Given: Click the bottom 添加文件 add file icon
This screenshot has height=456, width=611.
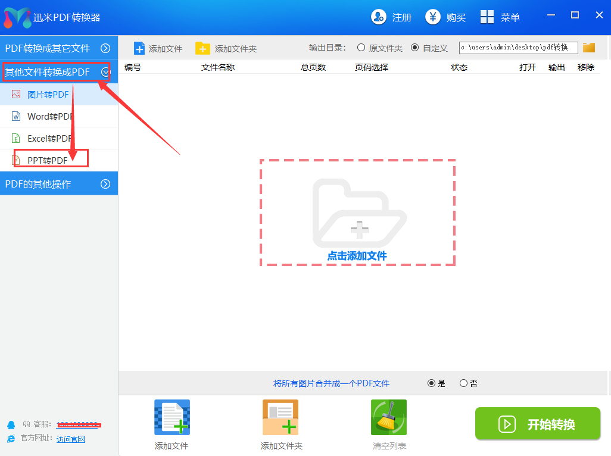Looking at the screenshot, I should [172, 417].
